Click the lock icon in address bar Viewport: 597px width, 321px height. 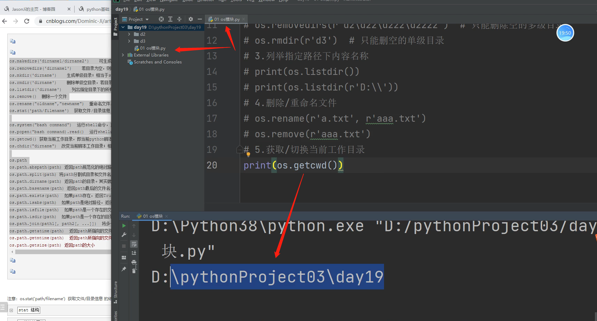coord(41,21)
